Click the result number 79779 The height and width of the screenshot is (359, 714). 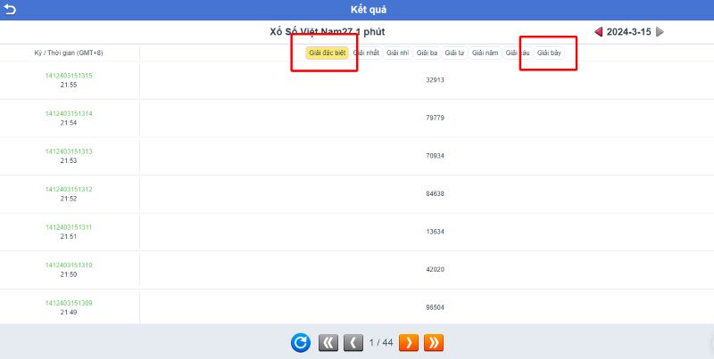435,118
